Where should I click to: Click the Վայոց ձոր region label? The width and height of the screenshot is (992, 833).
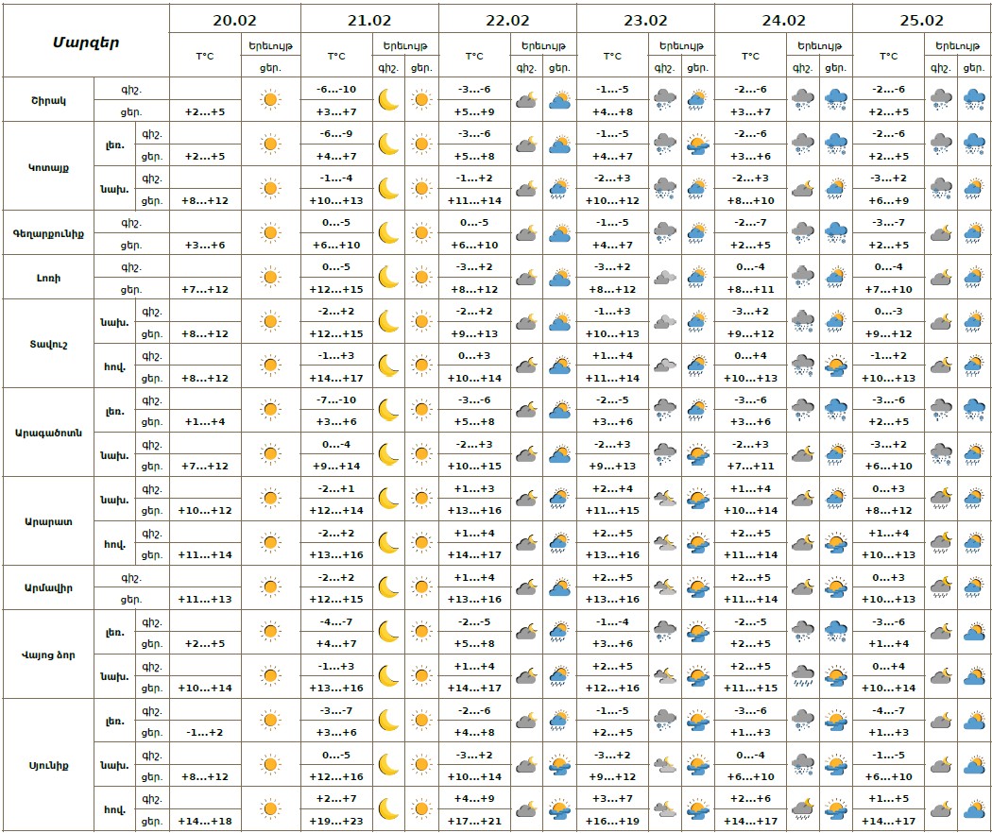tap(49, 654)
